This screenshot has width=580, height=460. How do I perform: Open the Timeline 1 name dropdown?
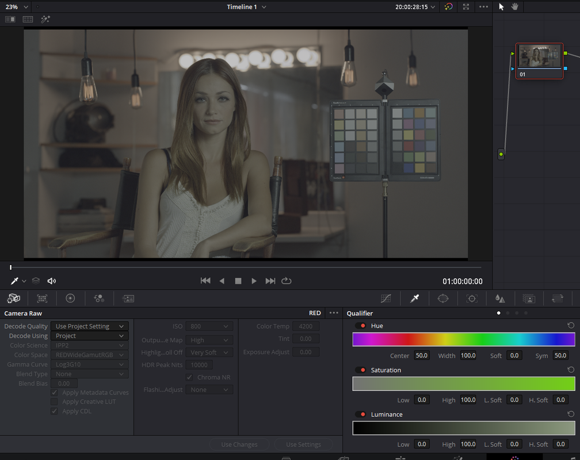(x=246, y=7)
